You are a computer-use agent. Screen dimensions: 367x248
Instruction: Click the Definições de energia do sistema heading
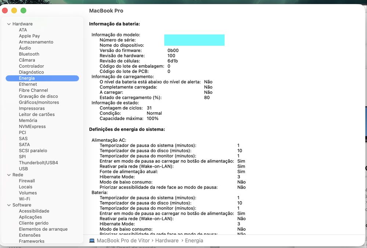tap(127, 129)
